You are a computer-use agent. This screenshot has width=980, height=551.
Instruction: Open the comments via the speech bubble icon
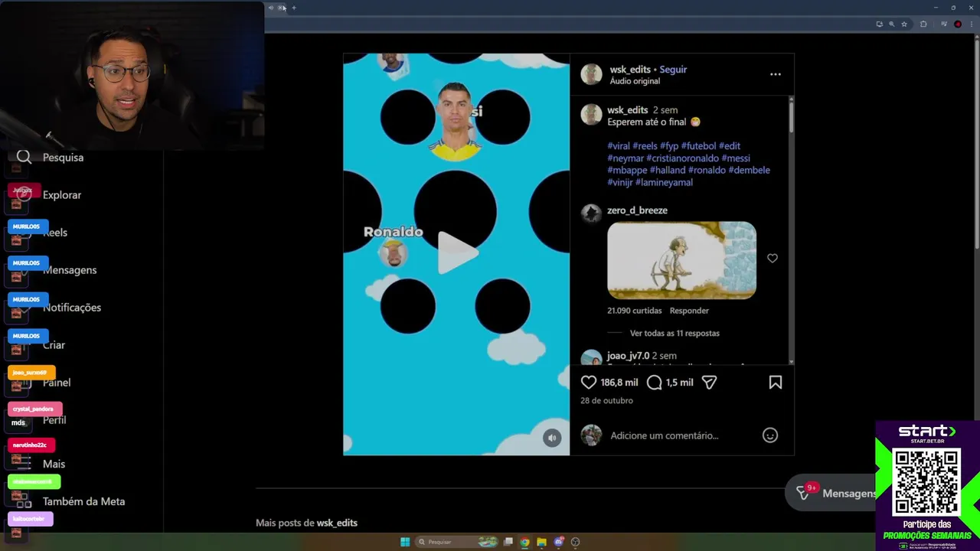(654, 382)
